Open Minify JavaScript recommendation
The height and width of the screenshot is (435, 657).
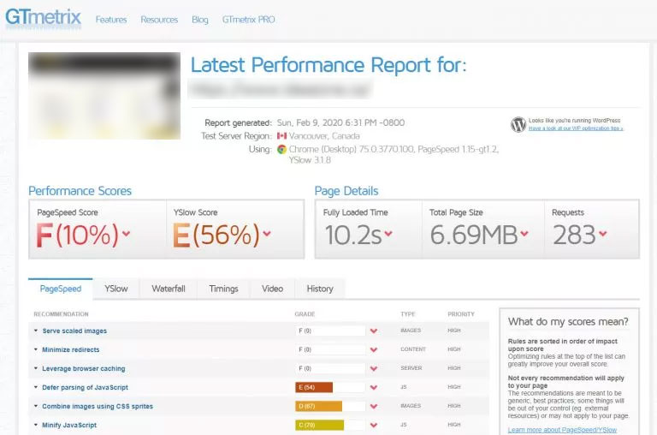click(69, 426)
